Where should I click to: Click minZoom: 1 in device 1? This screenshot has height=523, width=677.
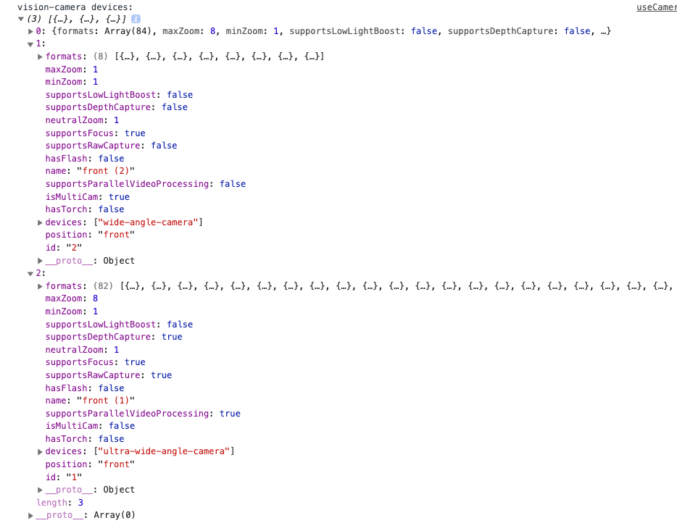[x=72, y=82]
